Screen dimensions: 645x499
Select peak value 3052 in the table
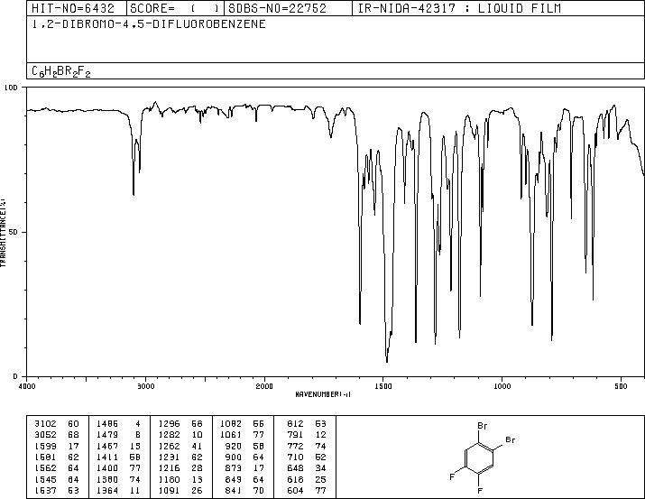point(45,435)
